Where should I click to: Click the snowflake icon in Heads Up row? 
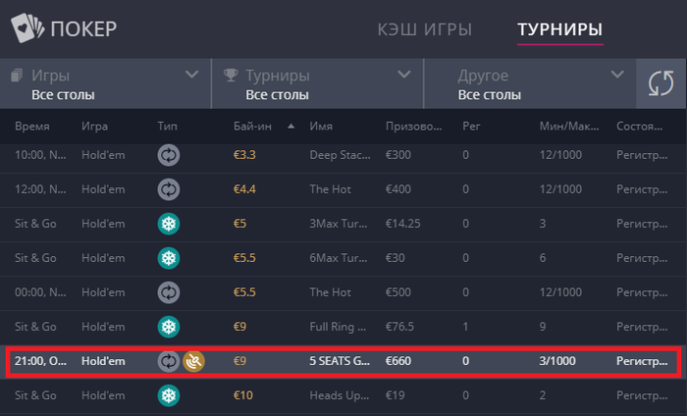tap(169, 395)
